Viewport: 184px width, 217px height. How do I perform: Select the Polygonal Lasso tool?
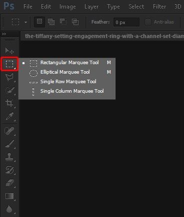(x=9, y=77)
